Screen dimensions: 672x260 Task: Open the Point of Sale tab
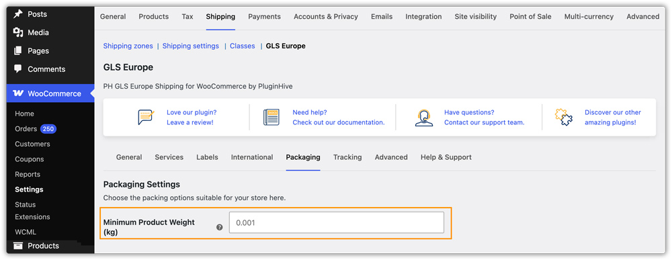tap(531, 17)
